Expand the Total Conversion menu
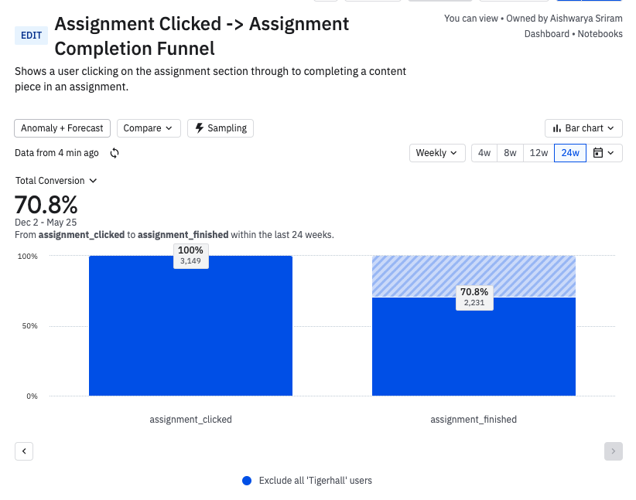The height and width of the screenshot is (500, 636). [x=56, y=181]
